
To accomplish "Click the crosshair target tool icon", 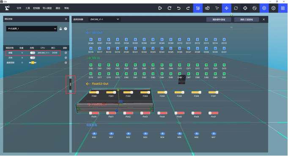I will point(245,8).
